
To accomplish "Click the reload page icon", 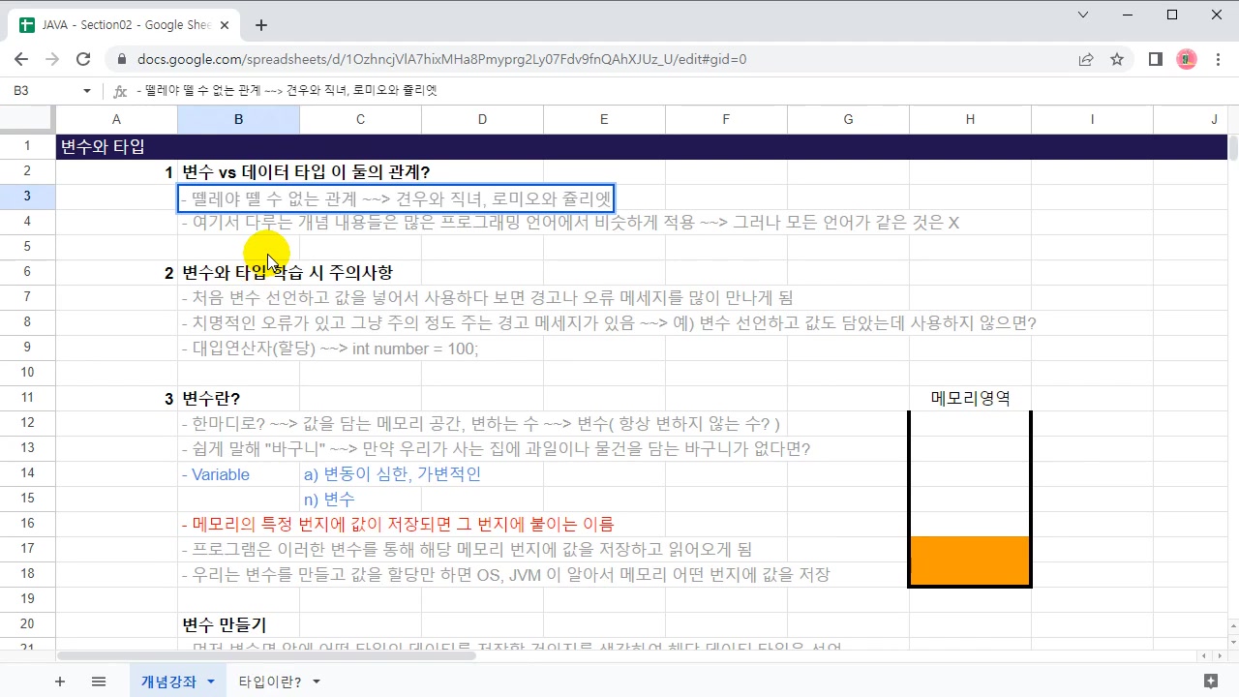I will (x=83, y=59).
